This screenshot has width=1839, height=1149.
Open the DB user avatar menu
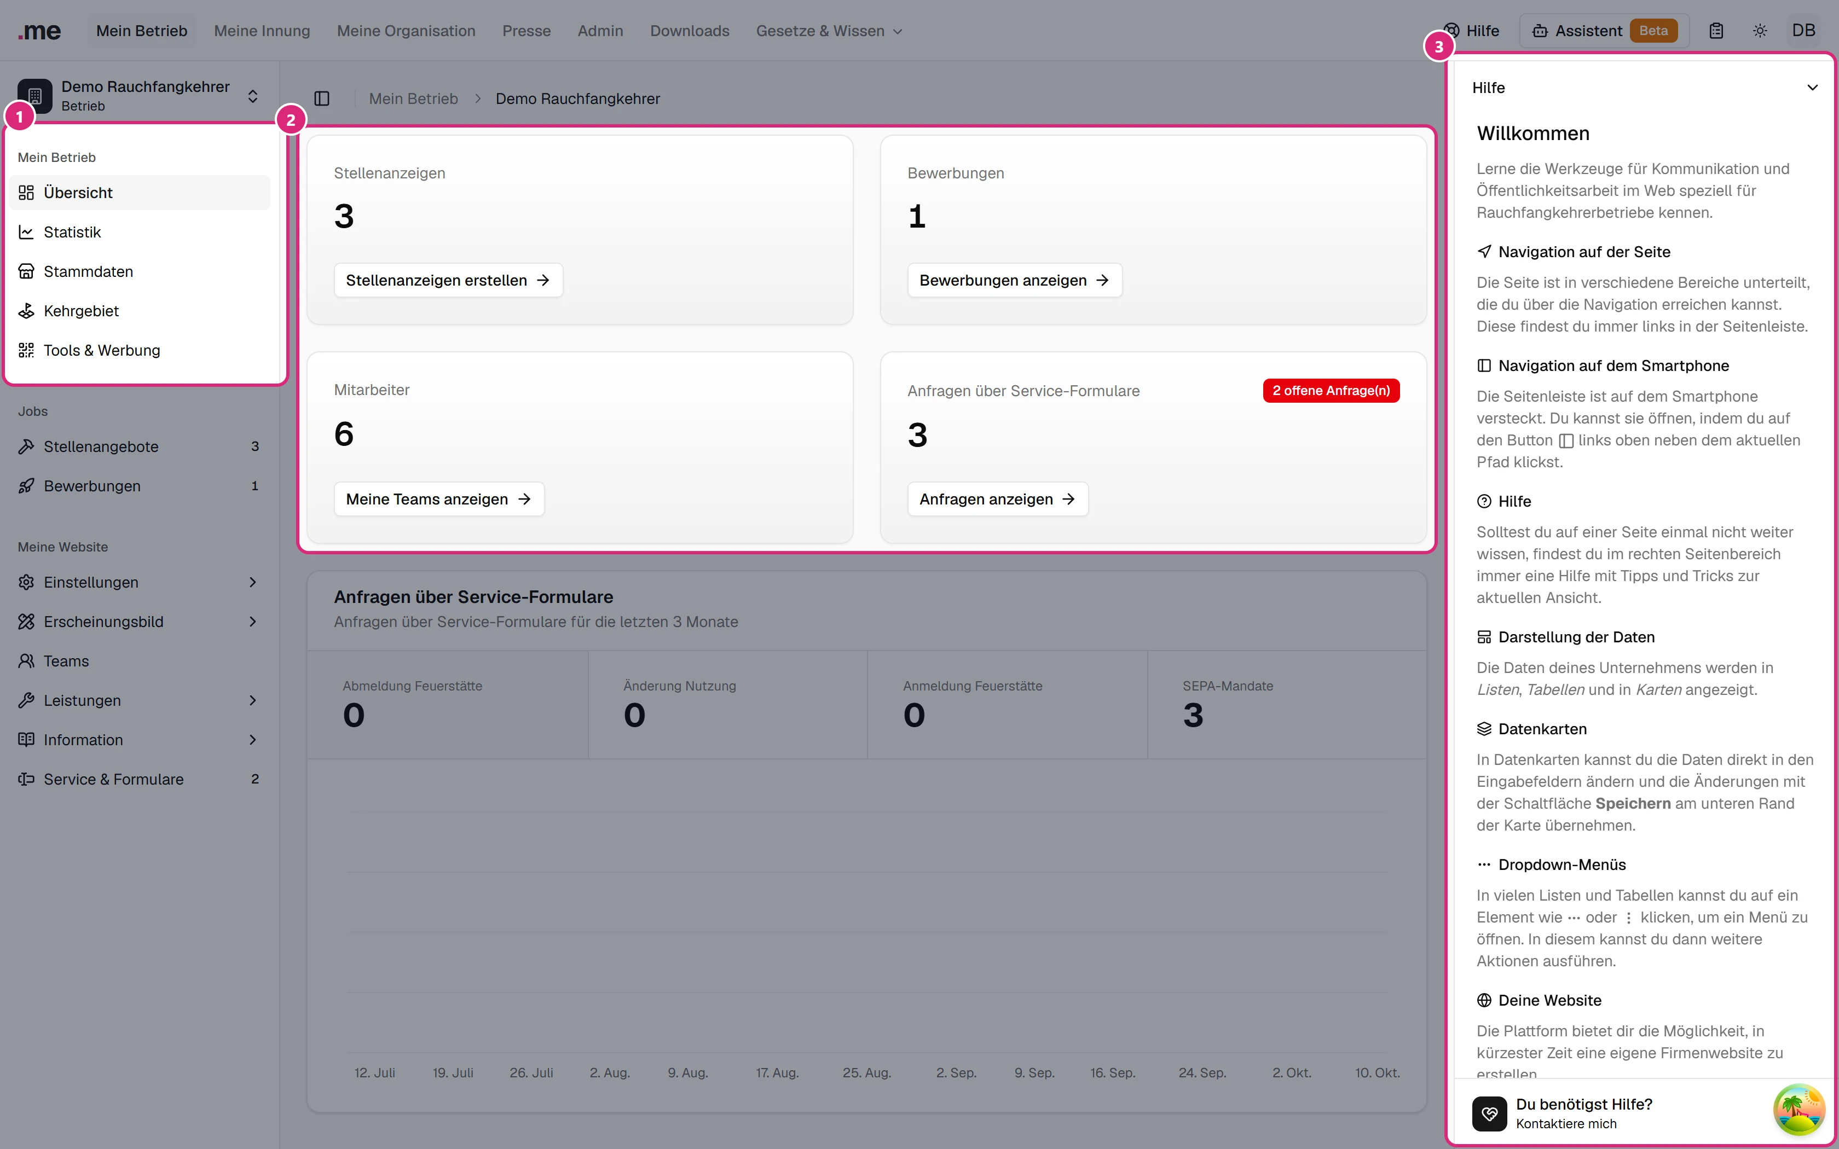pyautogui.click(x=1803, y=31)
